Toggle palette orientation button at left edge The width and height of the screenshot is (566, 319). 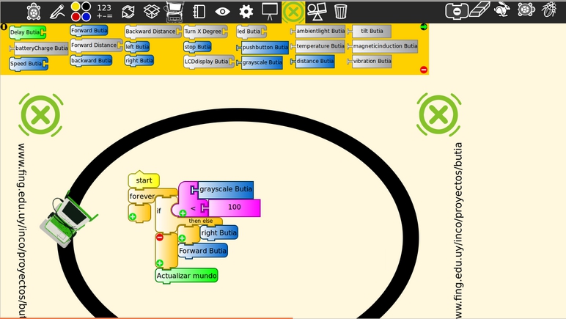(4, 26)
